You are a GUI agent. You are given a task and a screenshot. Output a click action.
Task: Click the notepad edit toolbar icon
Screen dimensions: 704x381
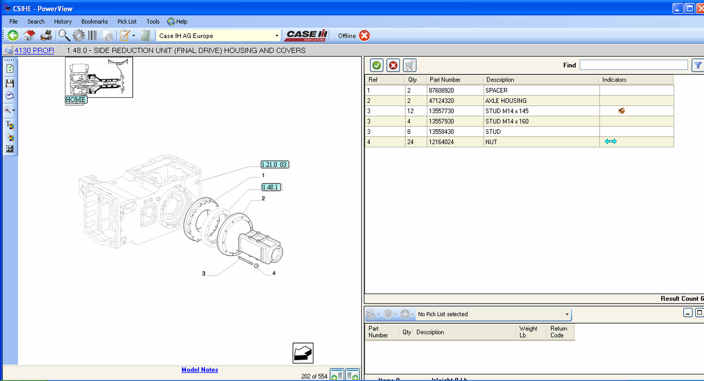pyautogui.click(x=125, y=36)
